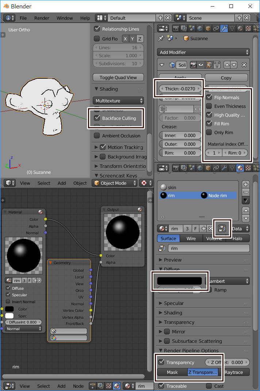Open the Add Modifier dropdown
This screenshot has width=260, height=391.
[x=203, y=52]
